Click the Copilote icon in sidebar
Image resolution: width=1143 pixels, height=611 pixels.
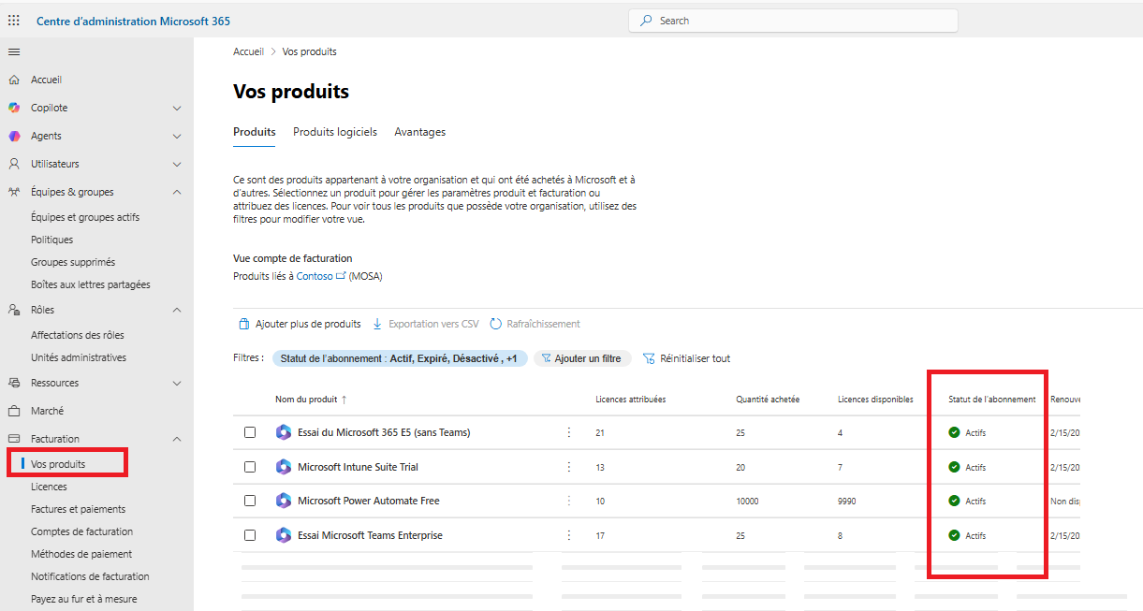(x=14, y=108)
